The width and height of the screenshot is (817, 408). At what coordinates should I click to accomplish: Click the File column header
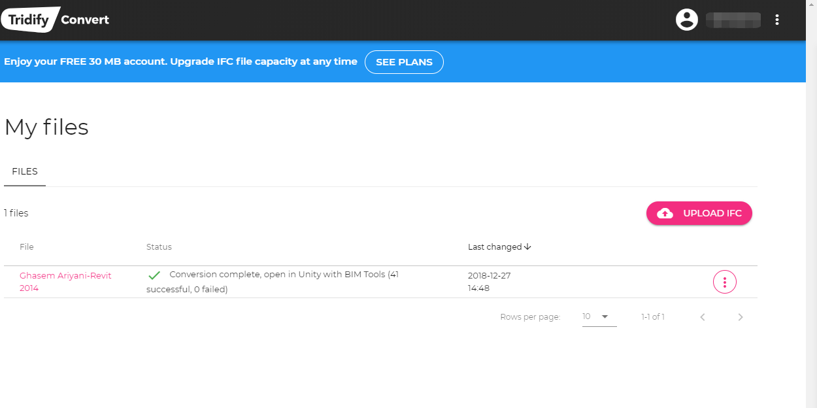point(27,247)
